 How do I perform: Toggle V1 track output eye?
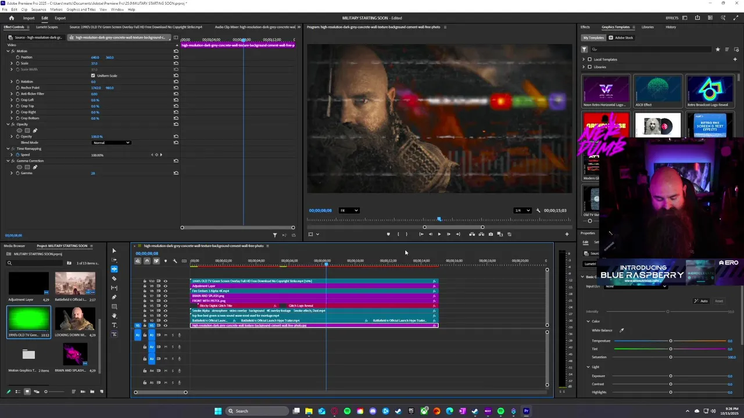coord(166,326)
